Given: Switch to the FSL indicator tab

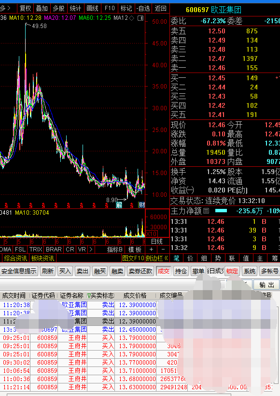Looking at the screenshot, I should pyautogui.click(x=20, y=249).
